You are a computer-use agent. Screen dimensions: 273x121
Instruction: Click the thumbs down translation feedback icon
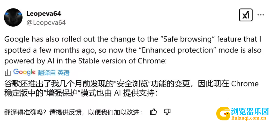tap(167, 112)
